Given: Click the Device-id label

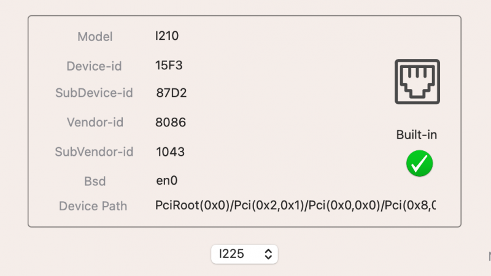Looking at the screenshot, I should (95, 65).
